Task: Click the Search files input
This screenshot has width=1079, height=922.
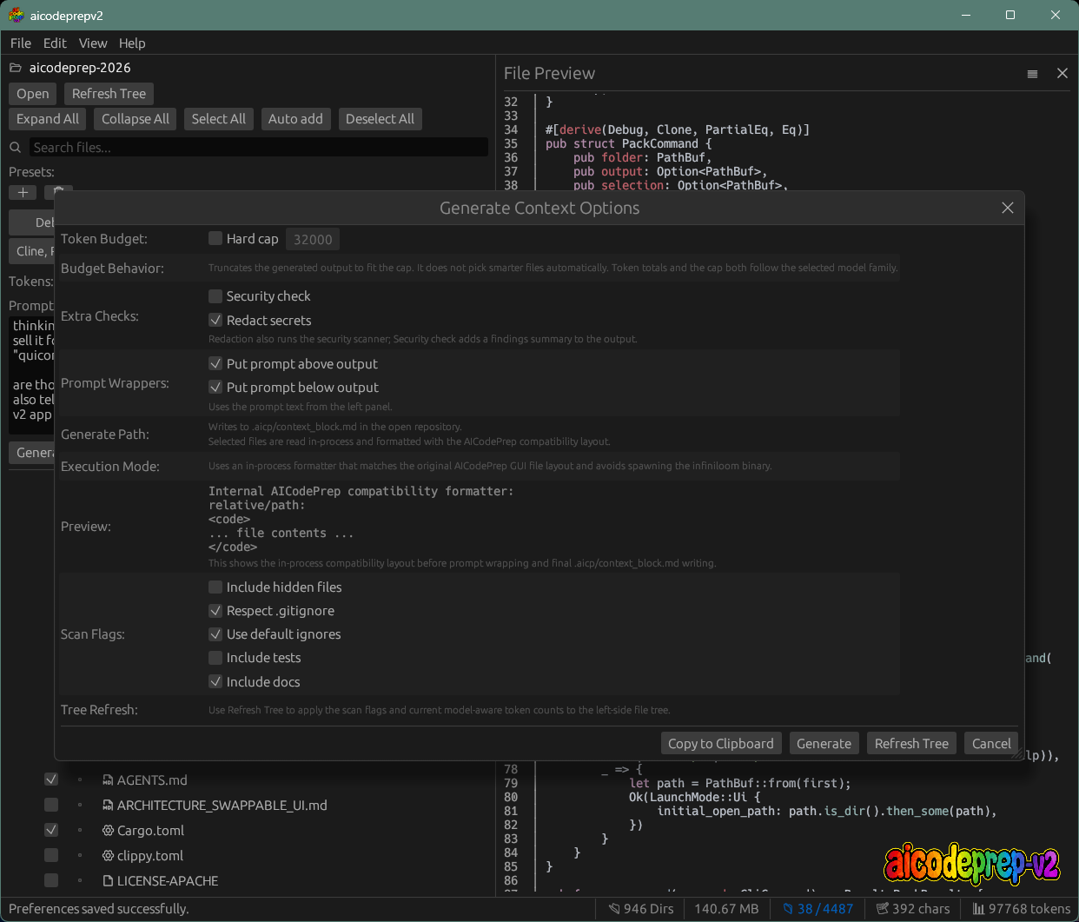Action: [x=259, y=148]
